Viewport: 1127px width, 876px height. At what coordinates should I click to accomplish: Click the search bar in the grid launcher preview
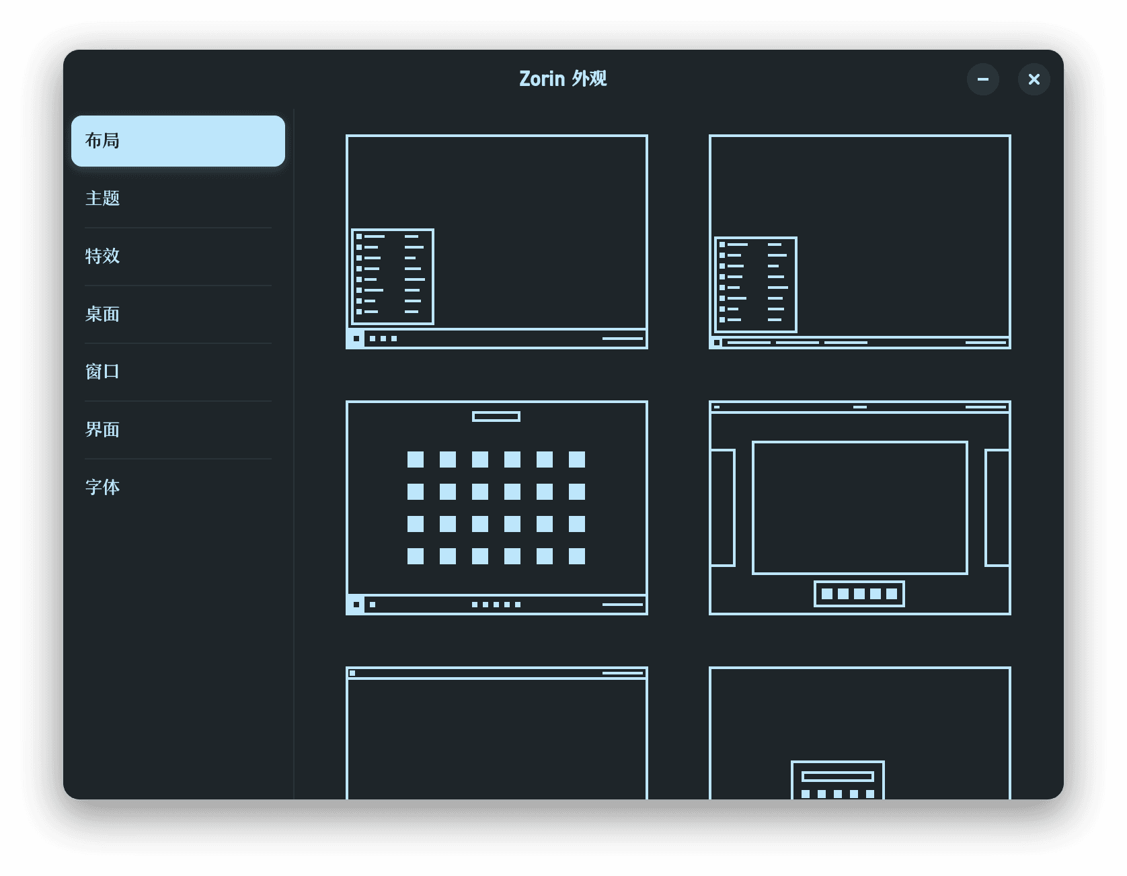pyautogui.click(x=496, y=416)
